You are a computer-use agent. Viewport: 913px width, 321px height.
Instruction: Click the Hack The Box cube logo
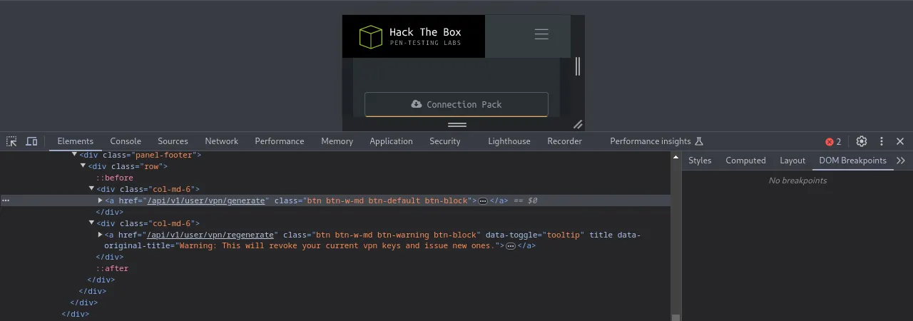point(371,36)
